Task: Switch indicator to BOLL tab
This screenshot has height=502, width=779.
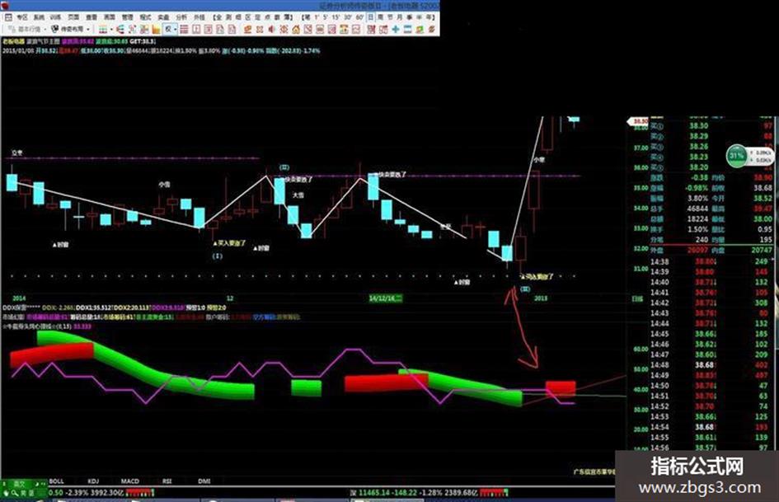Action: (57, 481)
